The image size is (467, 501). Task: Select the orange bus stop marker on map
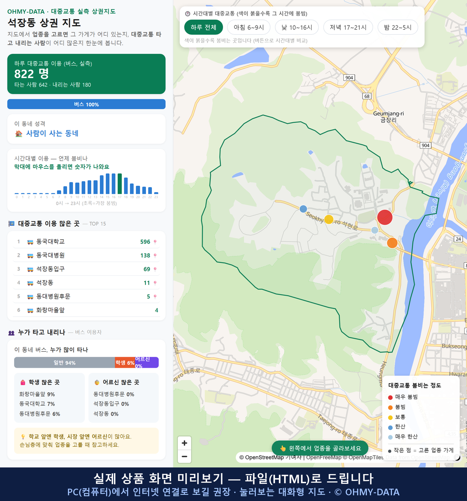click(x=392, y=243)
